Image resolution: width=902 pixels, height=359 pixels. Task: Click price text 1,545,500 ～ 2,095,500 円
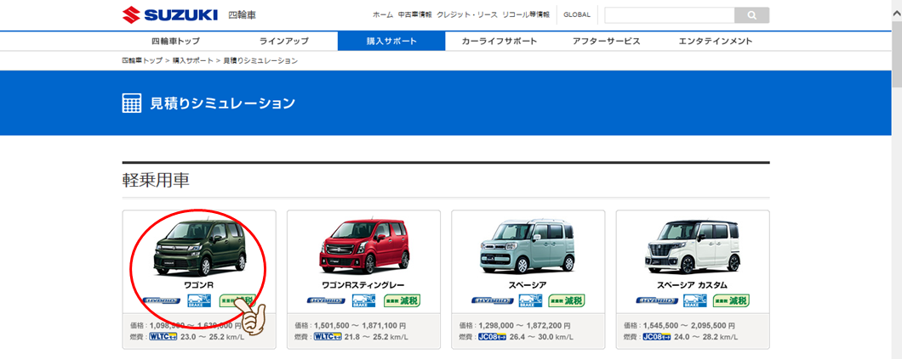click(x=691, y=325)
